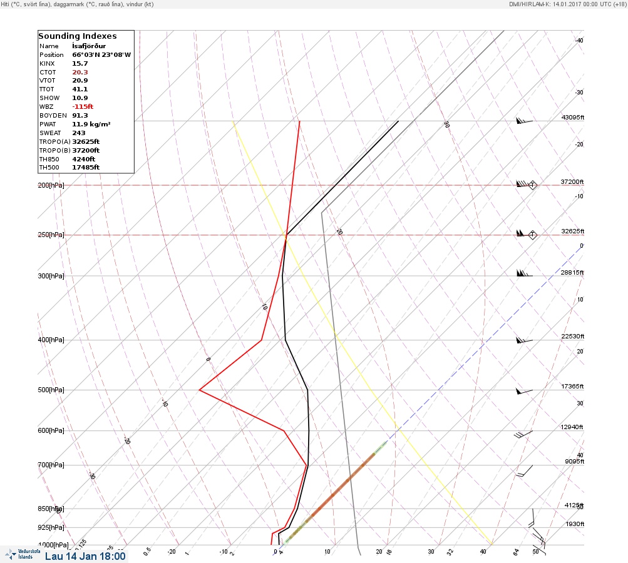Click the 12940ft altitude label

pyautogui.click(x=572, y=427)
